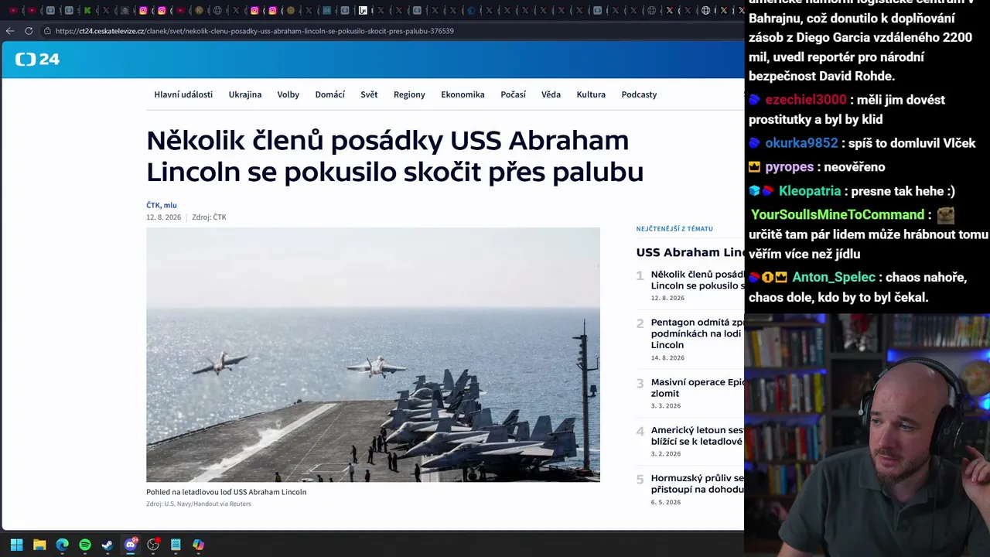Open Notepad from the taskbar
The image size is (990, 557).
coord(176,545)
